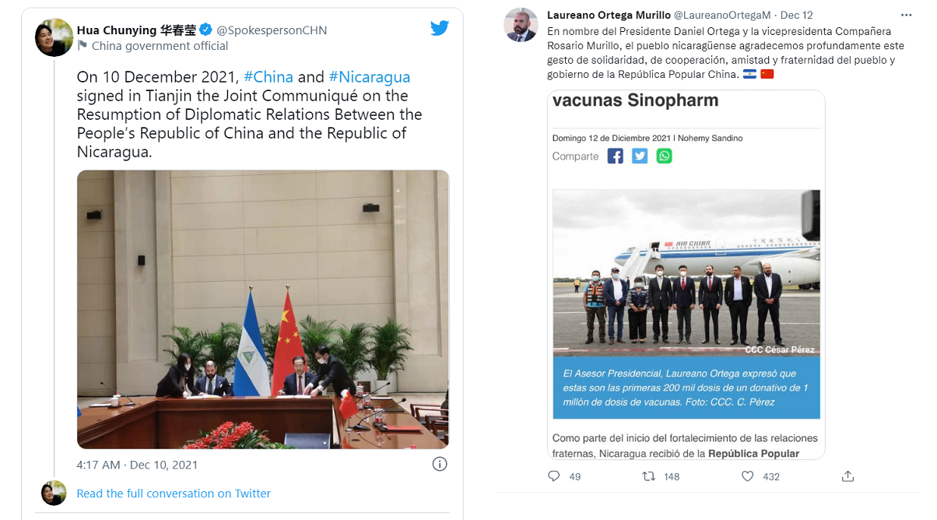Click the share upload icon
The height and width of the screenshot is (520, 937).
(x=848, y=476)
